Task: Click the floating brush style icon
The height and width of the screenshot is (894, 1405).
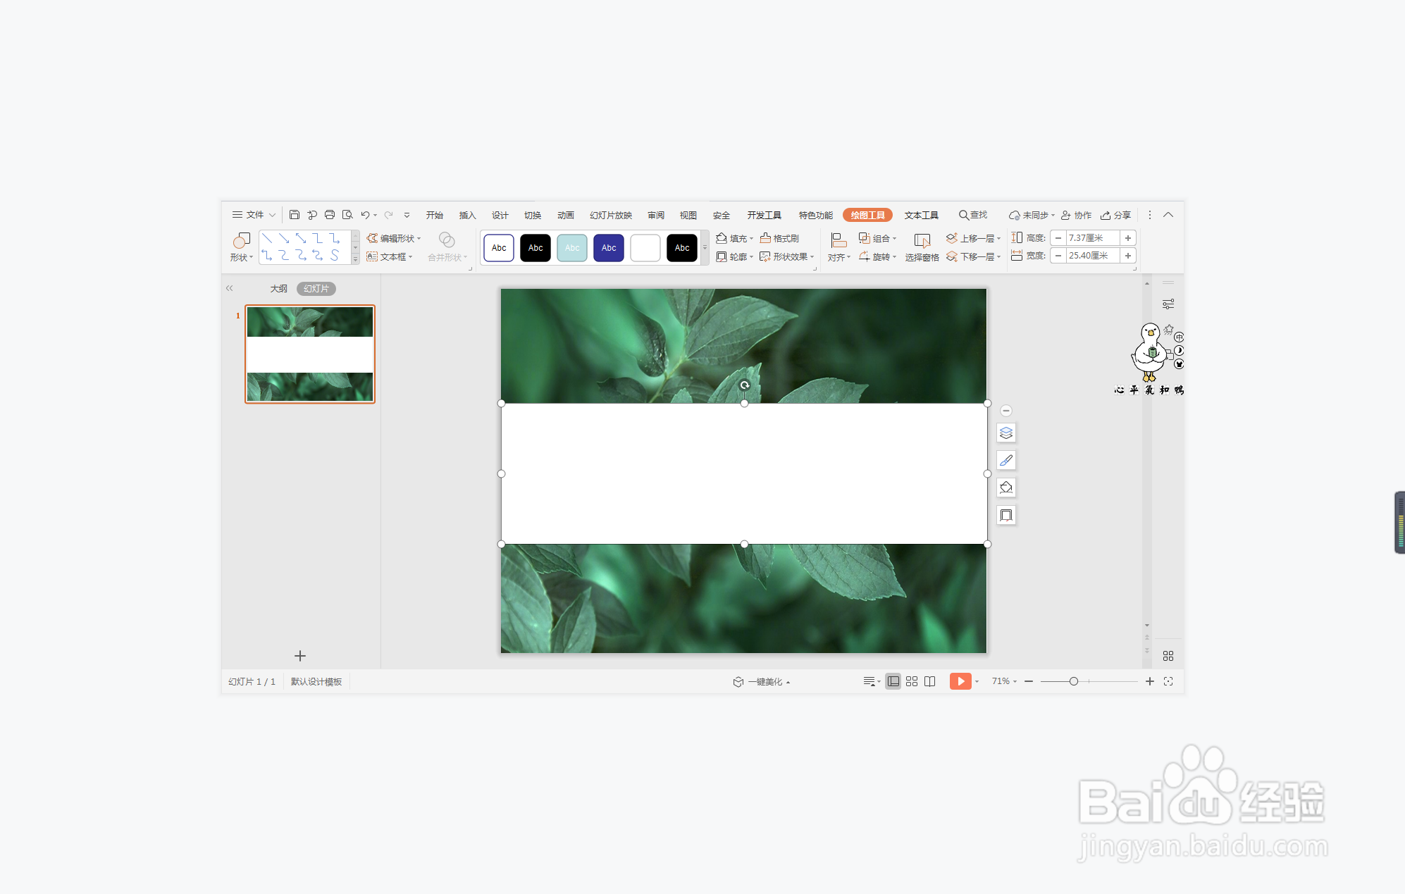Action: [x=1006, y=460]
